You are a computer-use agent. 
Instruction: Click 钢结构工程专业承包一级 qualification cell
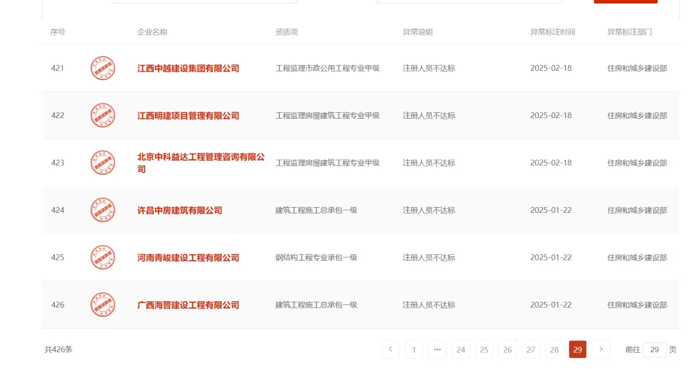click(316, 257)
